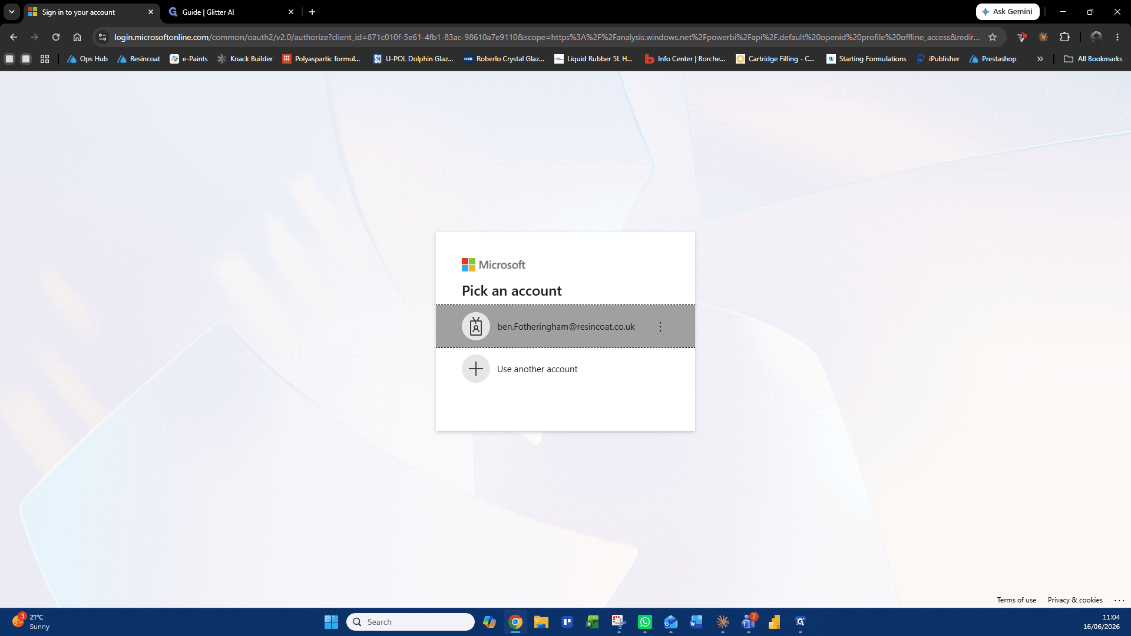This screenshot has height=636, width=1131.
Task: Open the weather widget showing 21°C Sunny
Action: (32, 622)
